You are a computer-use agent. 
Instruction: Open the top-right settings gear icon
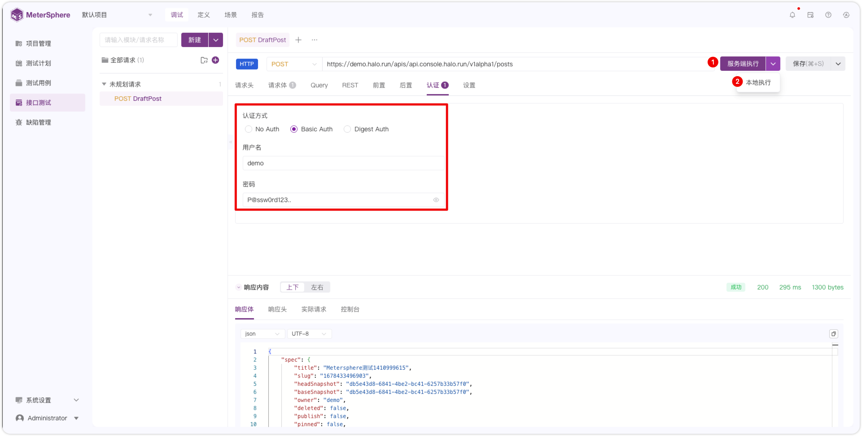(x=846, y=15)
